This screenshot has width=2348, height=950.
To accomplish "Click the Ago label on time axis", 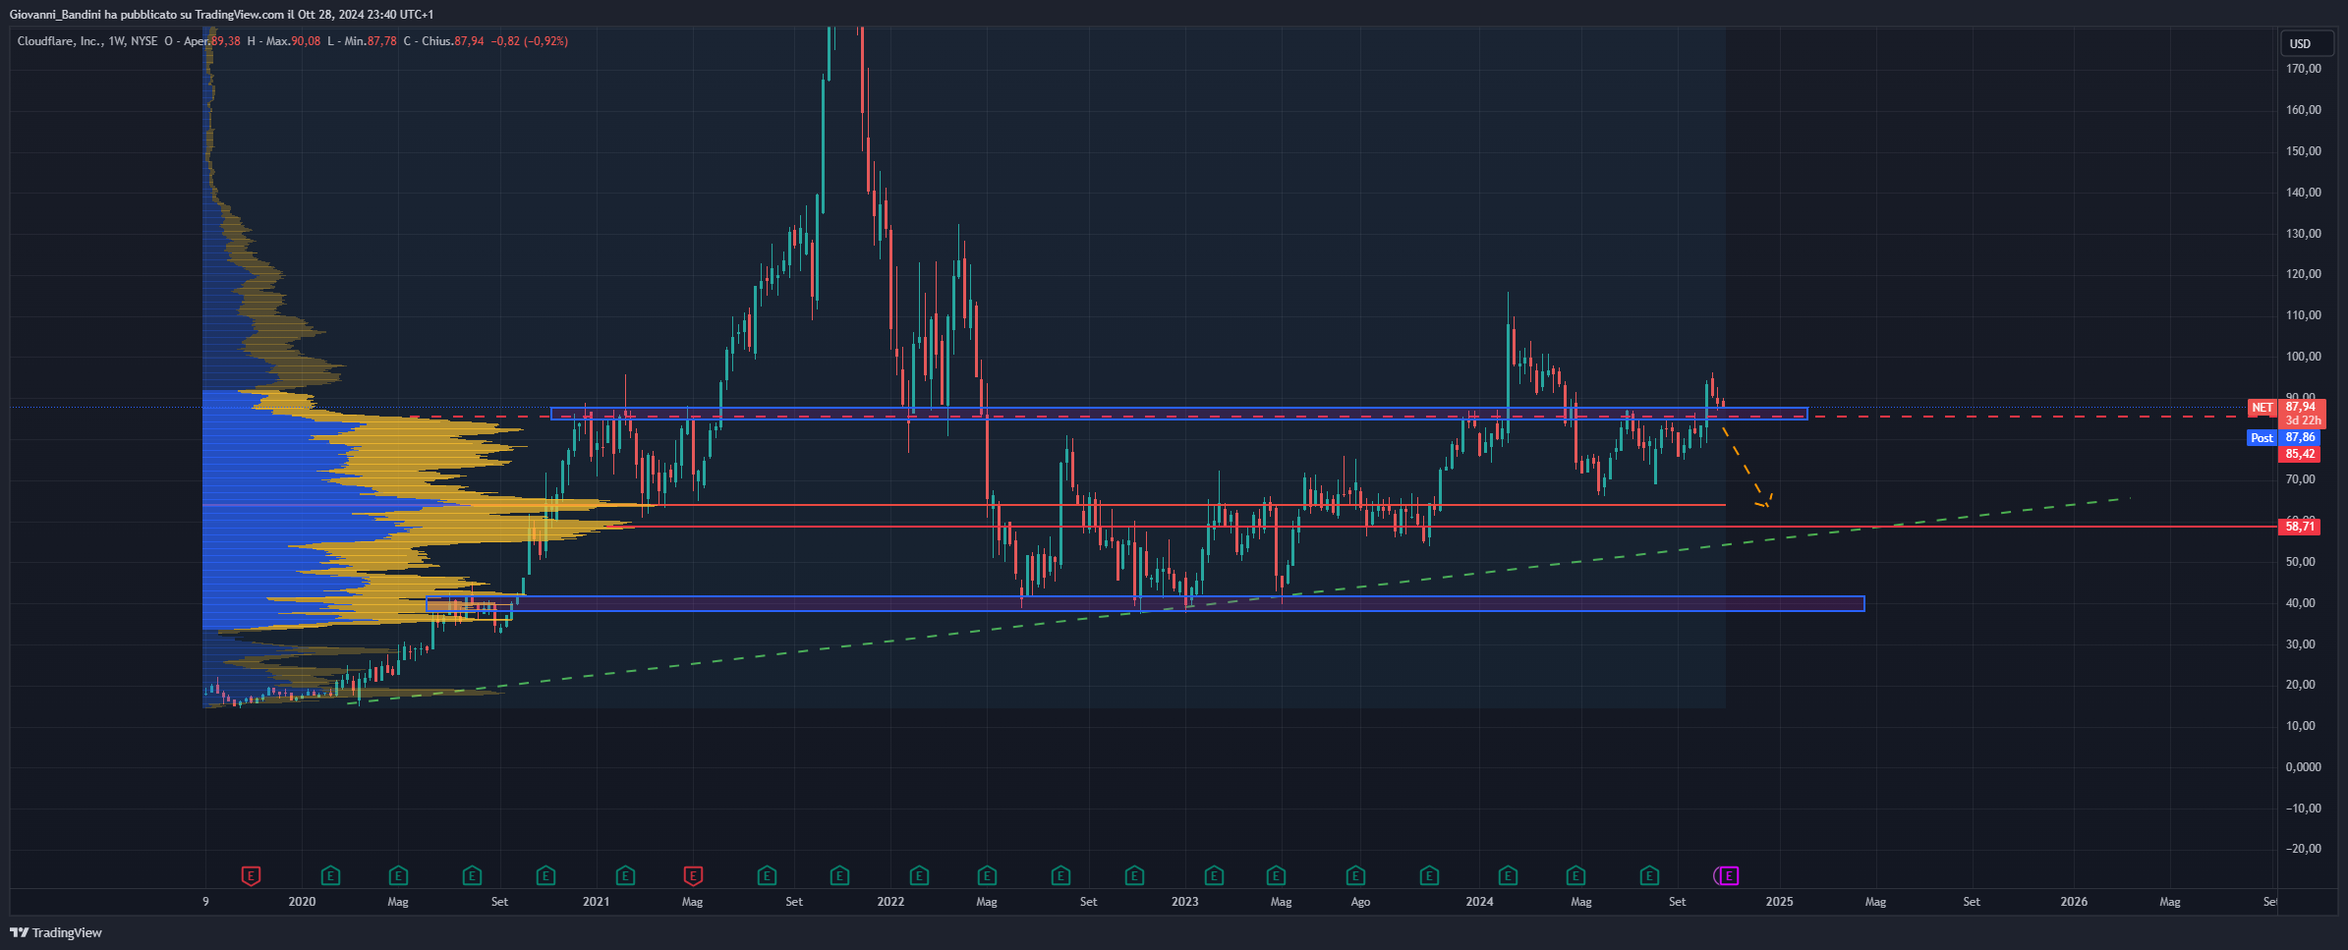I will 1359,902.
